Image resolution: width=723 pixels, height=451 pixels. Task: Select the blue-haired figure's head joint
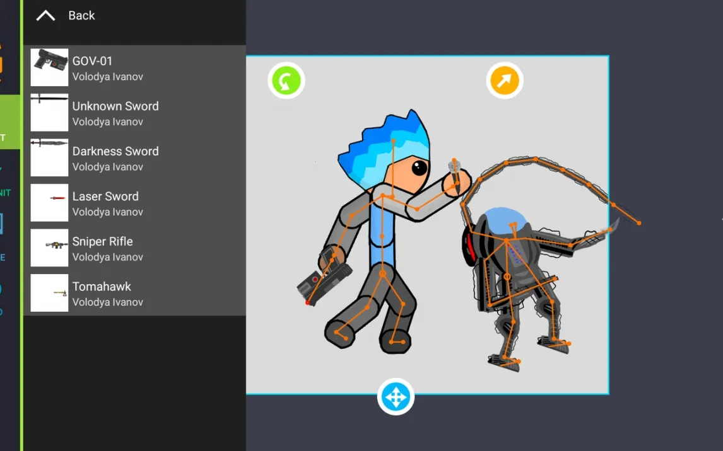pyautogui.click(x=393, y=141)
